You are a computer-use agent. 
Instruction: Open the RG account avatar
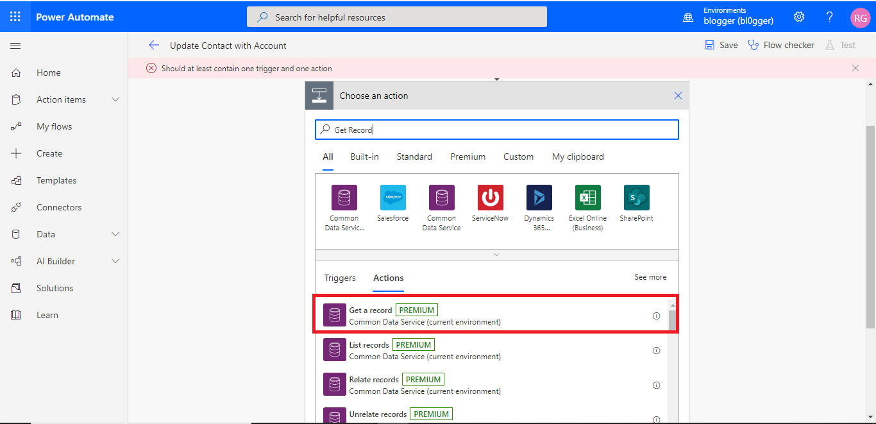[x=860, y=17]
